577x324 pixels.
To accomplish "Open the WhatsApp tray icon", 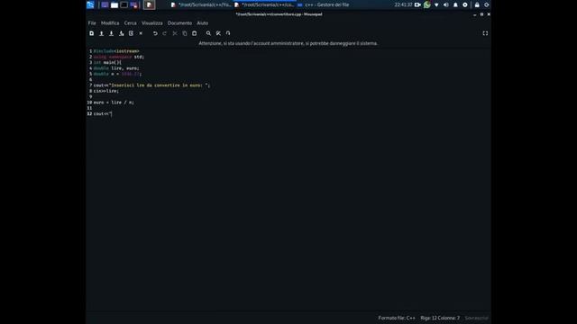I will (x=426, y=4).
